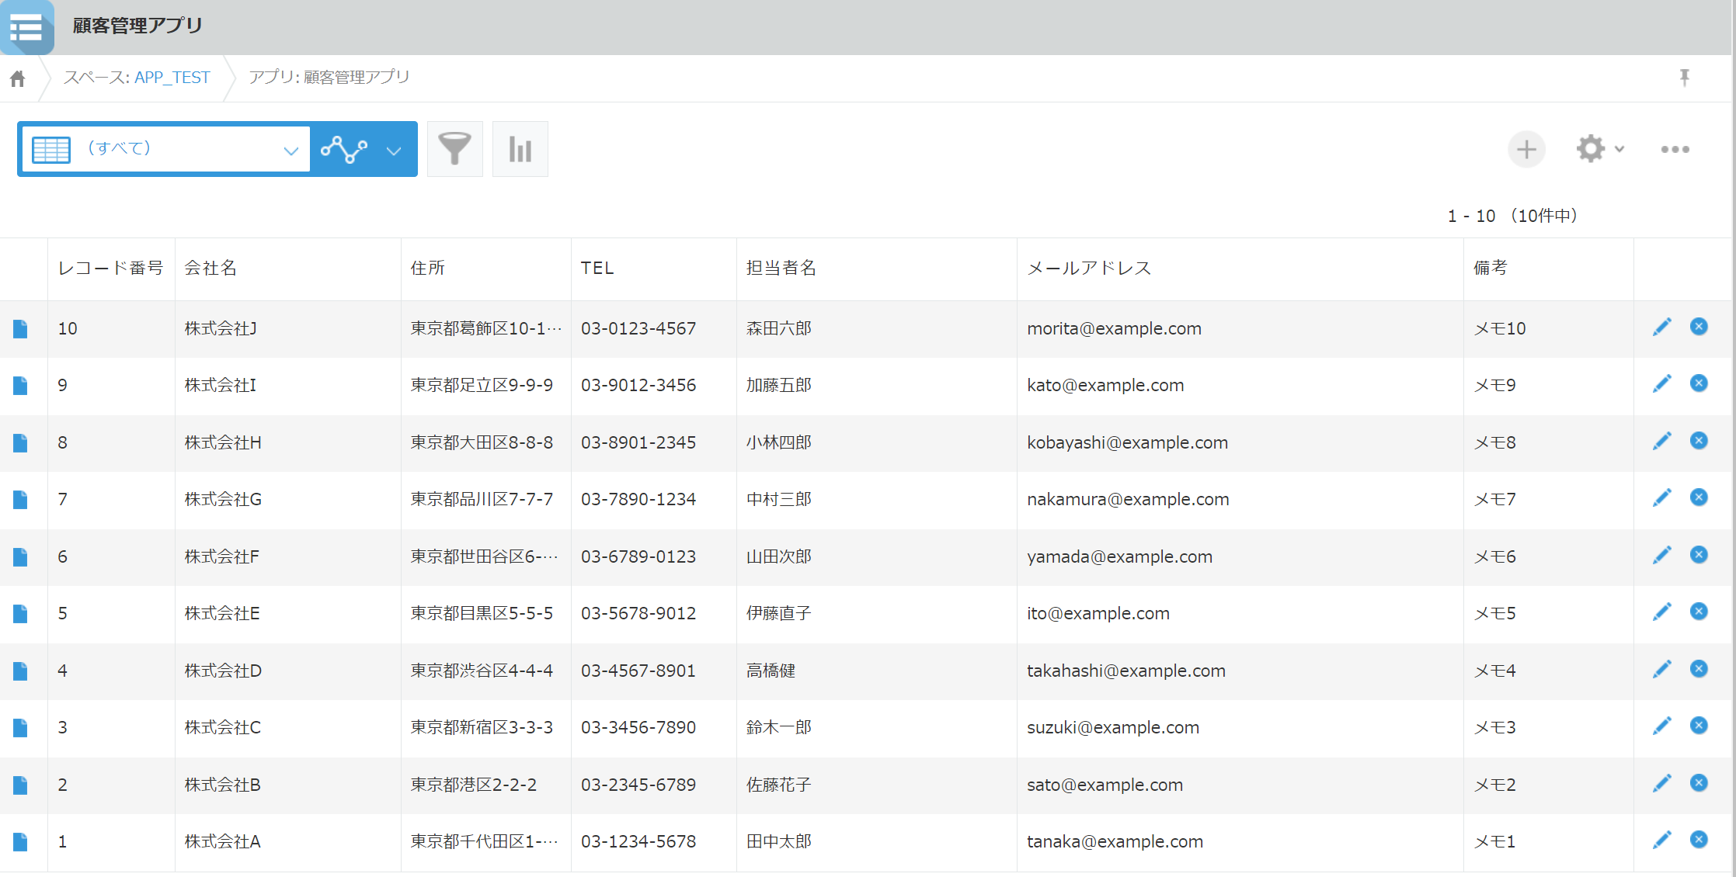Expand the graph view chevron dropdown

coord(394,151)
